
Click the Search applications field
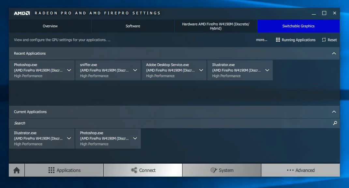tap(174, 123)
